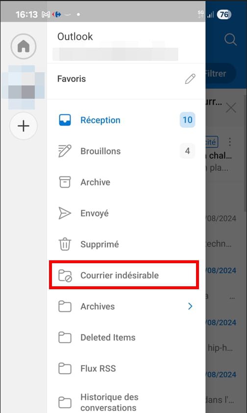Tap the home icon in sidebar
The height and width of the screenshot is (413, 247).
[x=24, y=46]
